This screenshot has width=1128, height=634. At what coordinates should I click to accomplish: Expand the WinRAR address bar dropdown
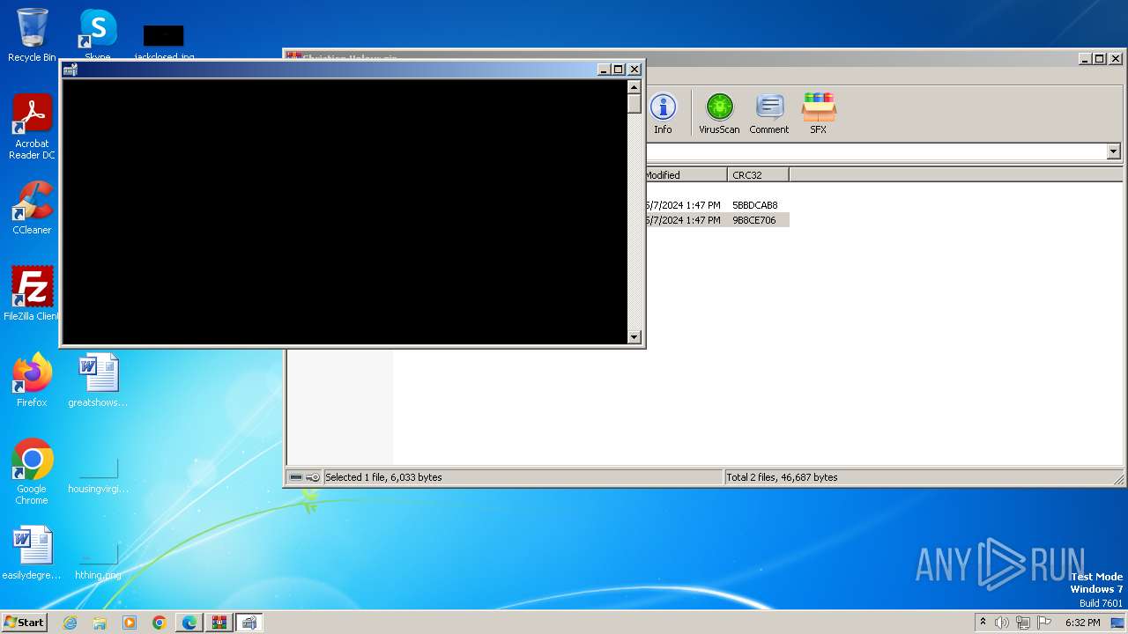point(1113,151)
